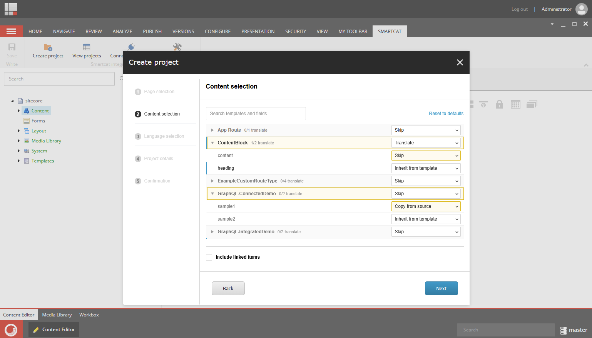Click the globe window icon behind the dialog

point(483,104)
